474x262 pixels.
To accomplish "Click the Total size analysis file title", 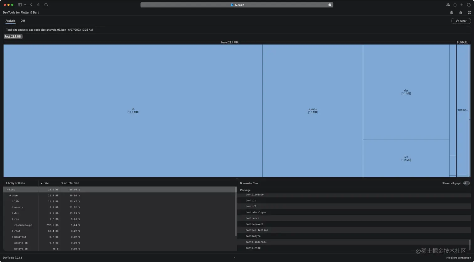I will coord(49,30).
